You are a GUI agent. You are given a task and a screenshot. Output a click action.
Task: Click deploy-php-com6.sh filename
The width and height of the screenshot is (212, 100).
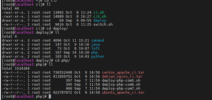(x=121, y=85)
